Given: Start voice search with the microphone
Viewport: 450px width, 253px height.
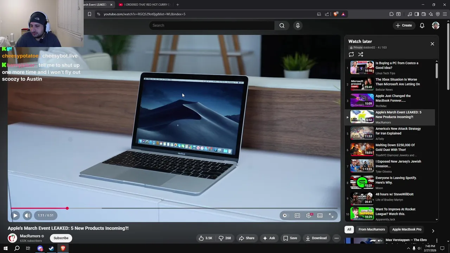Looking at the screenshot, I should coord(298,25).
